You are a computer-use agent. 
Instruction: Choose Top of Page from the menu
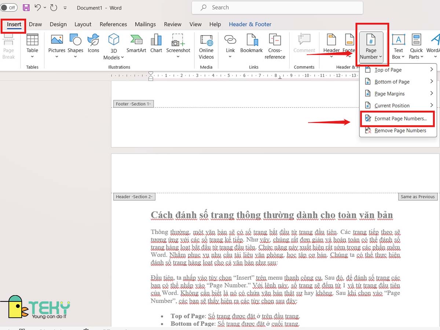[398, 70]
